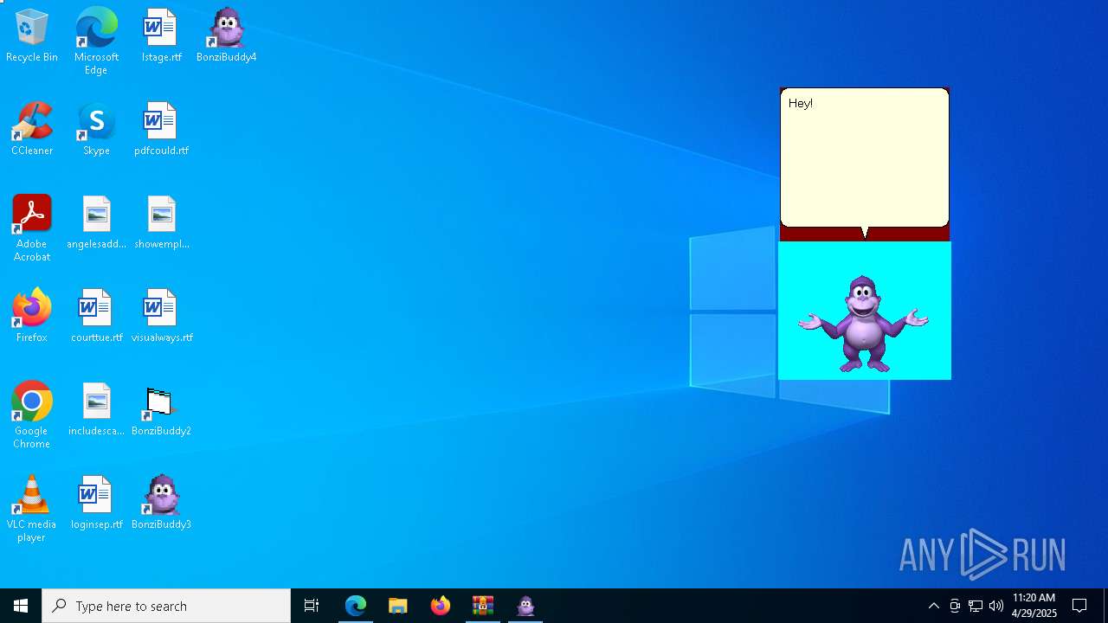
Task: Select the courttue.rtf document icon
Action: [x=96, y=316]
